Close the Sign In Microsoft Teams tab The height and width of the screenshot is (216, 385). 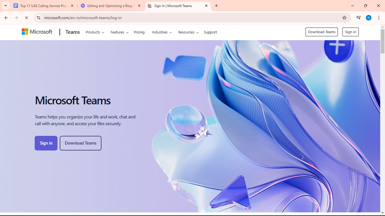[x=206, y=6]
